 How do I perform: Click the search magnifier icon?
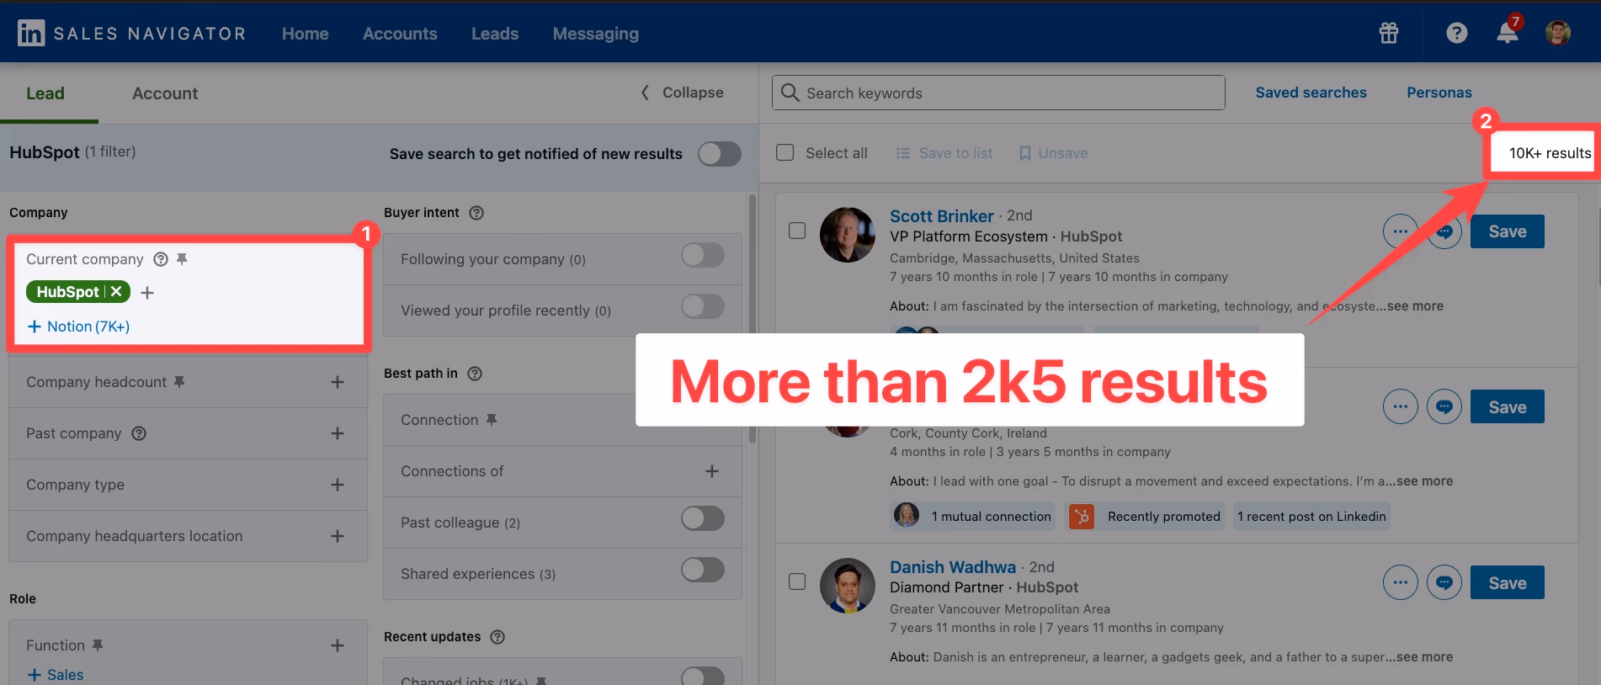coord(790,93)
